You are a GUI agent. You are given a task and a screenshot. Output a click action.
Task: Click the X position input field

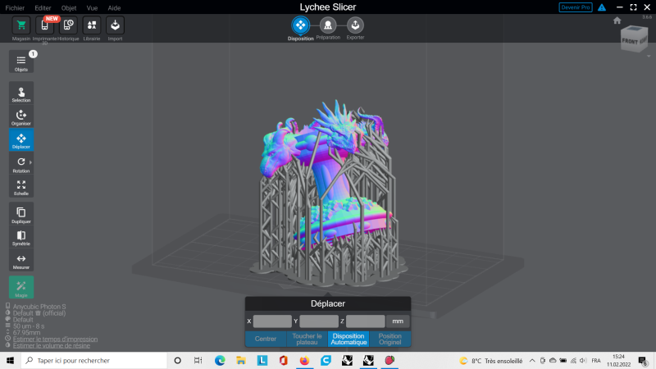click(272, 321)
